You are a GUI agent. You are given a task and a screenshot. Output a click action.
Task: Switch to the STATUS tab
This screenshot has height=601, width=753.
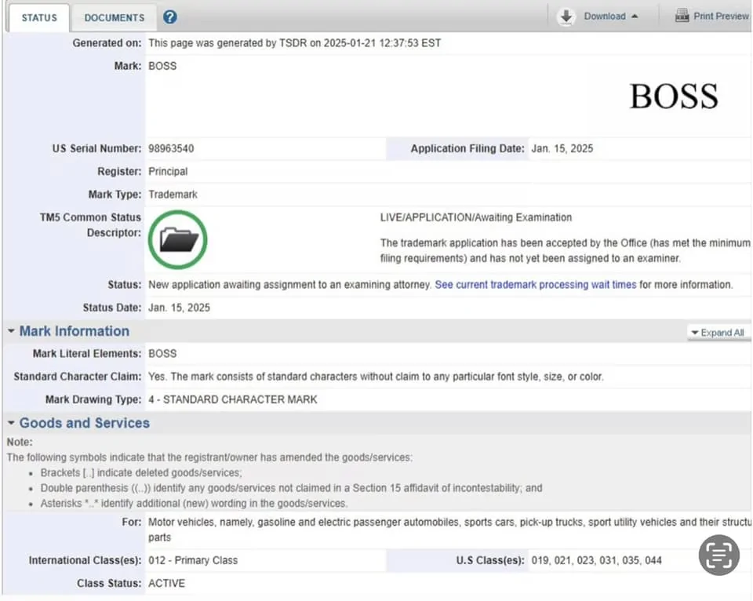pyautogui.click(x=39, y=18)
